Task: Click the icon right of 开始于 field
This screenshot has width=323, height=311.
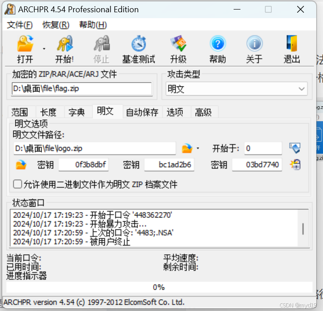Action: (x=295, y=148)
